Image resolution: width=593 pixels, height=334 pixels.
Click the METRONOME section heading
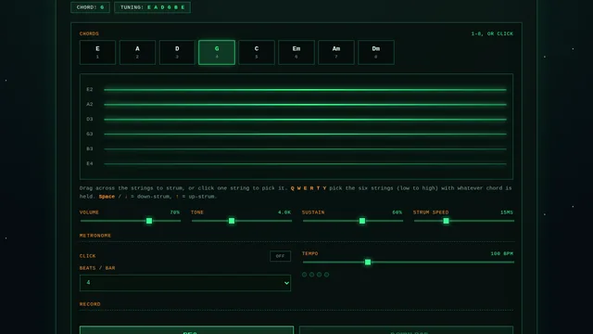(95, 236)
